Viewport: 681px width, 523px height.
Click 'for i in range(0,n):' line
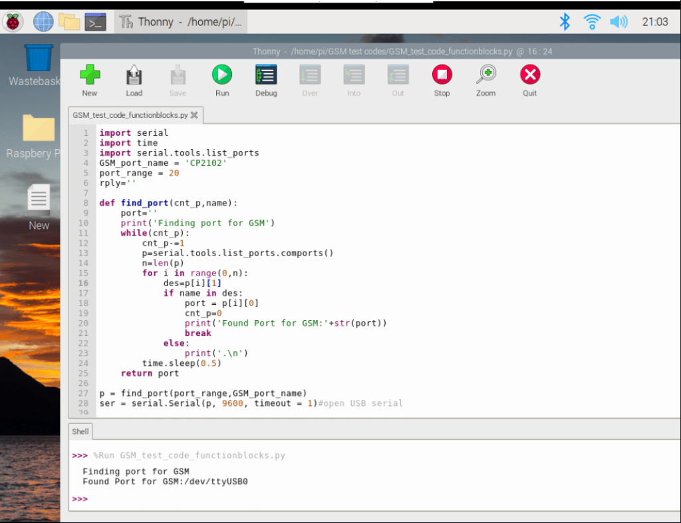tap(195, 273)
